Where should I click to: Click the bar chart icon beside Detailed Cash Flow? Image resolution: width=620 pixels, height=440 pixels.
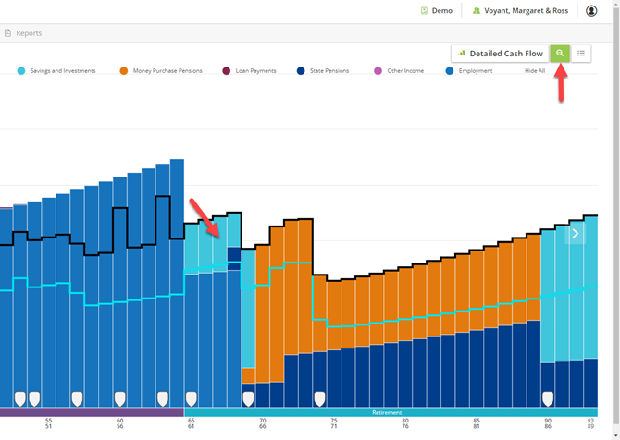coord(462,54)
